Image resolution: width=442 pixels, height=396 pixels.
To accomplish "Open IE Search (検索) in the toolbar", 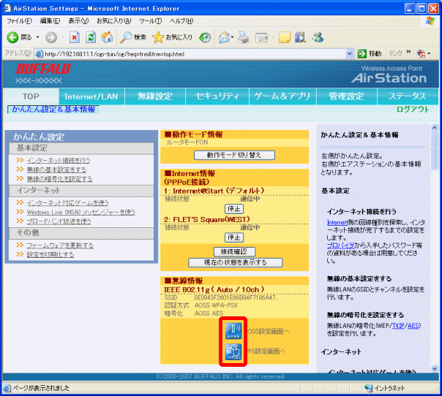I will pyautogui.click(x=132, y=37).
